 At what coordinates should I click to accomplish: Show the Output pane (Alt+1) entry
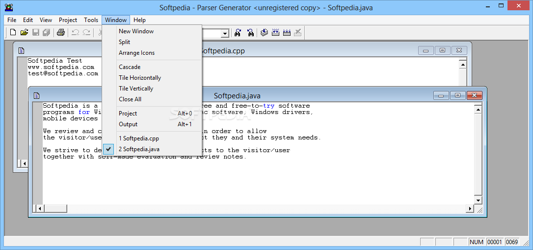[x=152, y=124]
